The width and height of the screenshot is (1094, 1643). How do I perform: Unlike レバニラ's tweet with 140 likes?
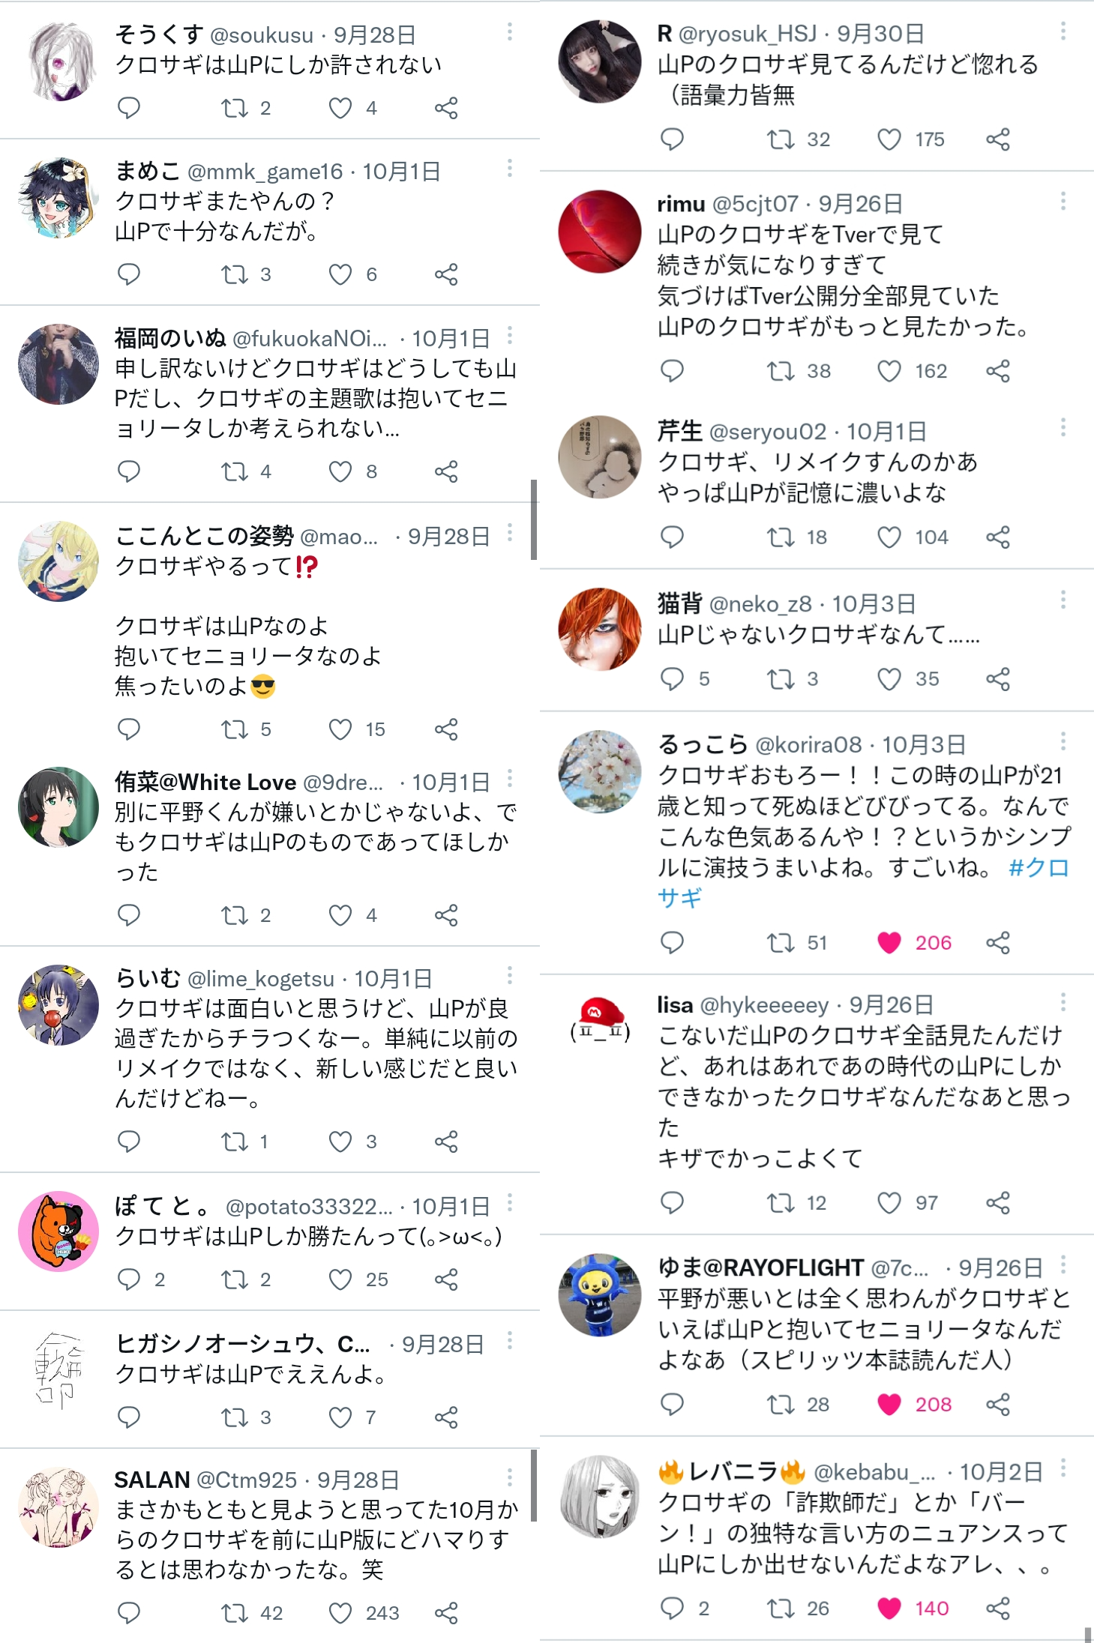(x=889, y=1609)
